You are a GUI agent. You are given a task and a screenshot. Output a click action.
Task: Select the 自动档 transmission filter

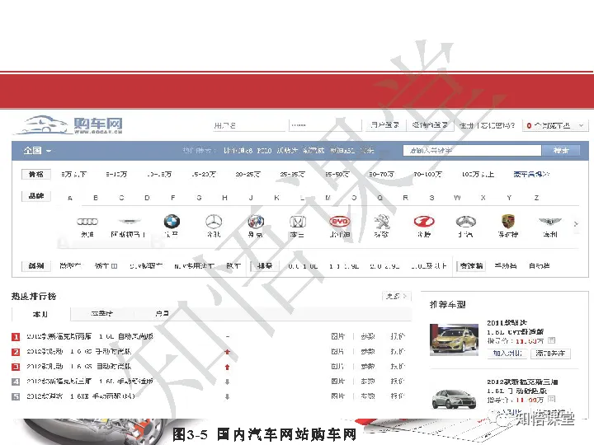tap(539, 265)
